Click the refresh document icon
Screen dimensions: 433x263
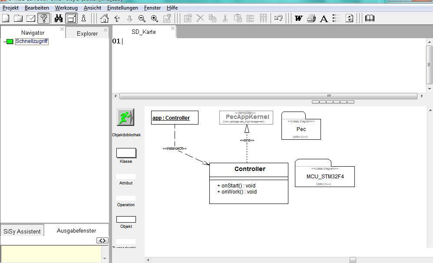pyautogui.click(x=349, y=19)
